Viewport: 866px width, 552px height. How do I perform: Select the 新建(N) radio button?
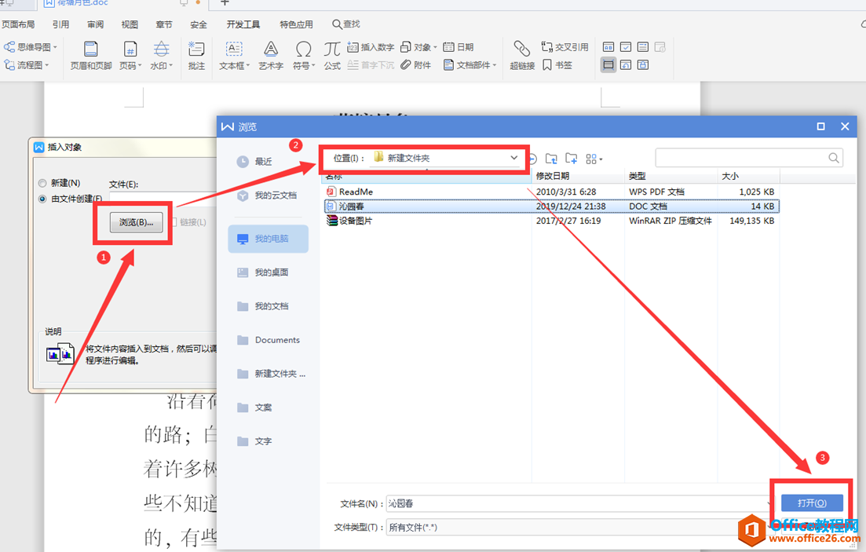[x=42, y=183]
